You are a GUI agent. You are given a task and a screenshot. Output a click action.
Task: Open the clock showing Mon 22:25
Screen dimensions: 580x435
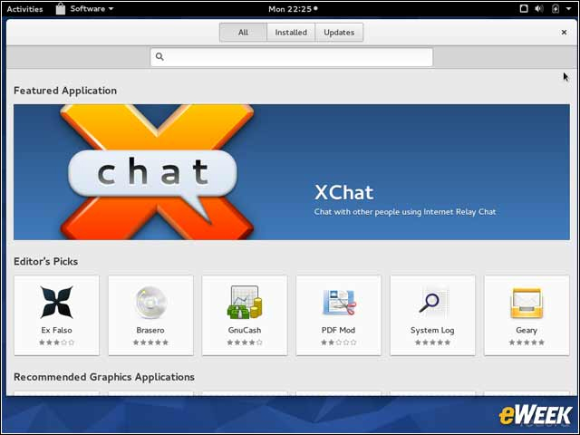pos(290,9)
